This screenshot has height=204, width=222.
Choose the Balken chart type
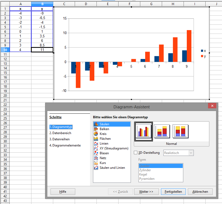(x=104, y=129)
